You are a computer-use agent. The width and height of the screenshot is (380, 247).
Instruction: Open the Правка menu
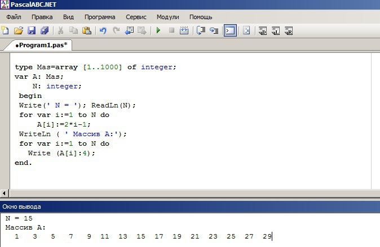pyautogui.click(x=42, y=17)
